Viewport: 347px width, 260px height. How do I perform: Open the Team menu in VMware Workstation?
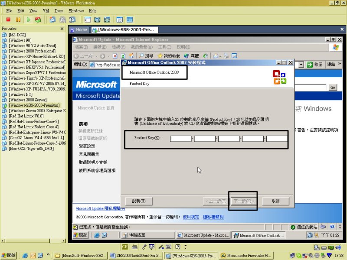59,11
